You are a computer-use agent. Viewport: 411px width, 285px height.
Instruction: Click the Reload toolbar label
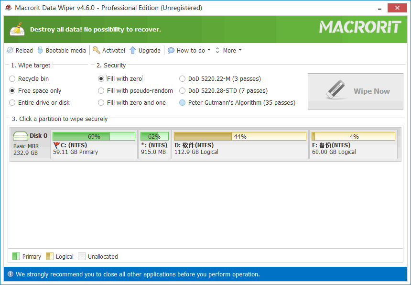(x=24, y=50)
